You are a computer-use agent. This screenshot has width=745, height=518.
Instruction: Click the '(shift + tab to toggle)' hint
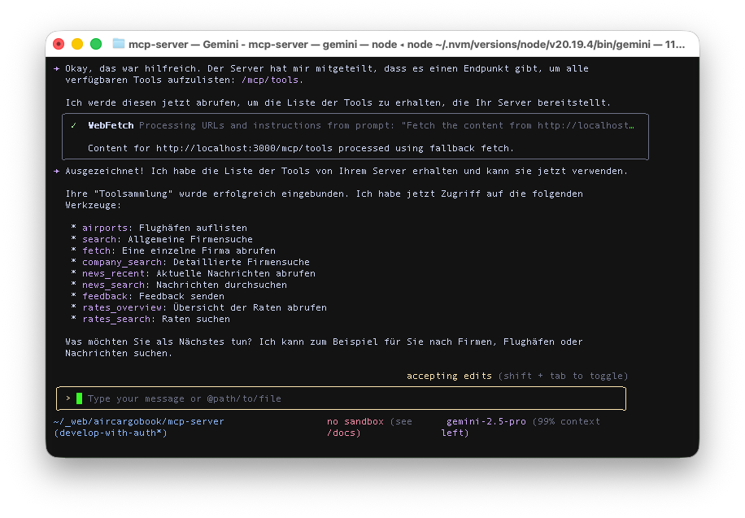tap(563, 376)
